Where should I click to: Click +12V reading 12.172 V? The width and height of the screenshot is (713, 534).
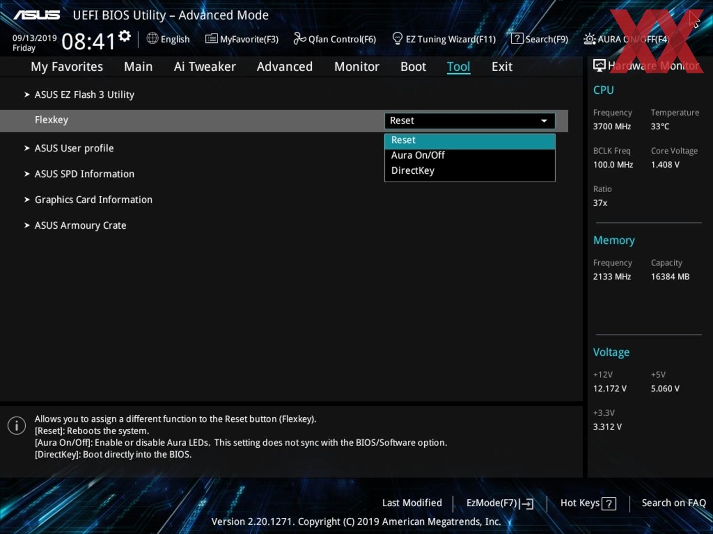pyautogui.click(x=610, y=389)
